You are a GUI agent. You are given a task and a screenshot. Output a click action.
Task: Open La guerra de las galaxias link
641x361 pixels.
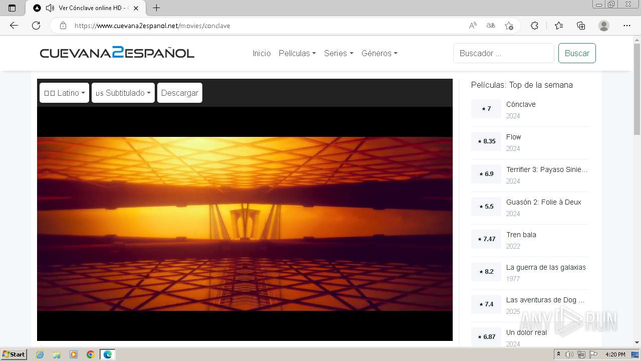[546, 267]
